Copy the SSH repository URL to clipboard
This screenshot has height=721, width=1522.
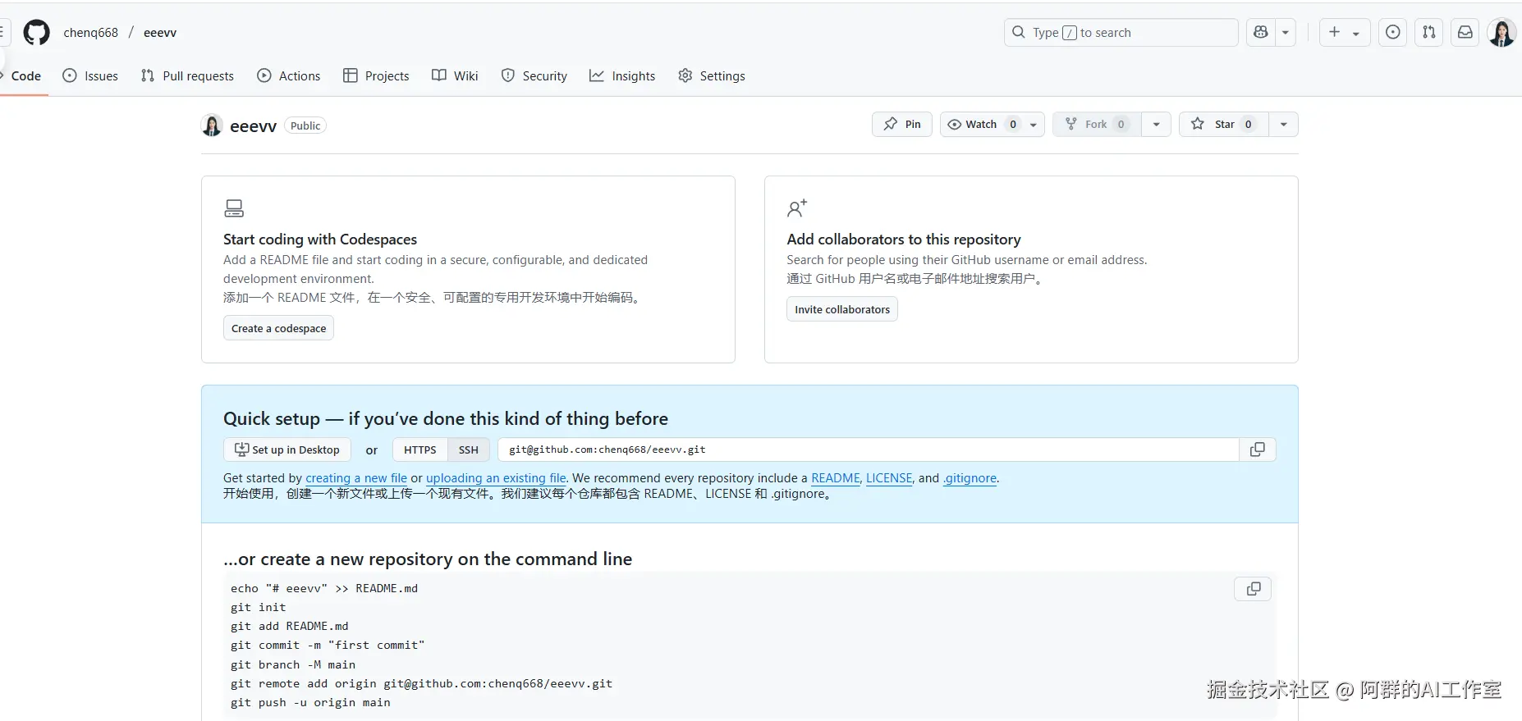1257,449
